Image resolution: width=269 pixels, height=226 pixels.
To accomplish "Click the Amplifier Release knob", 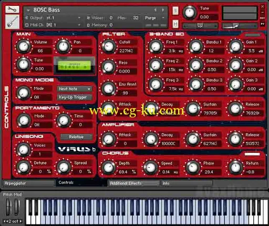I will [x=235, y=139].
